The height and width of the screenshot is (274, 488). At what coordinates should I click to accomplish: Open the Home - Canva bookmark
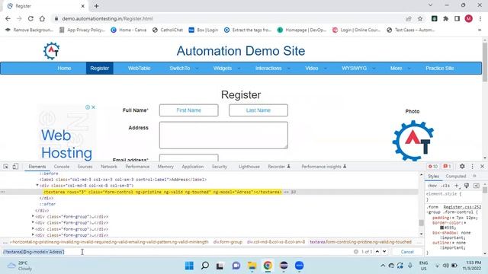click(129, 30)
